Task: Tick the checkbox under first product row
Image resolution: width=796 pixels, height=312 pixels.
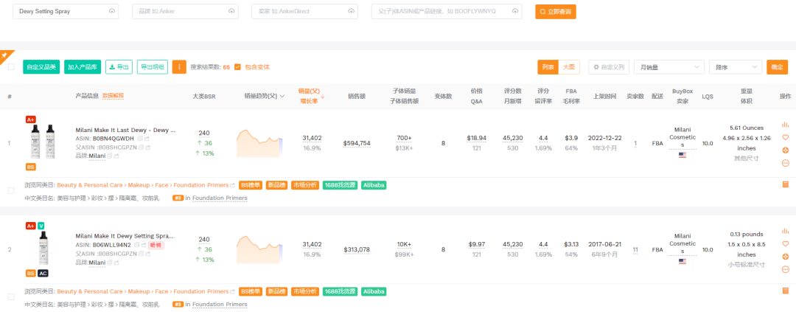Action: tap(11, 190)
